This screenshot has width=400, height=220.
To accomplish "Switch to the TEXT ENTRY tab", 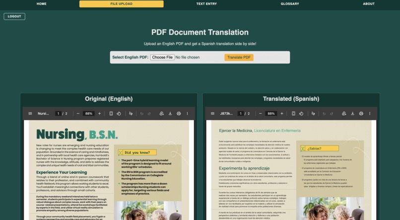I will pyautogui.click(x=206, y=4).
